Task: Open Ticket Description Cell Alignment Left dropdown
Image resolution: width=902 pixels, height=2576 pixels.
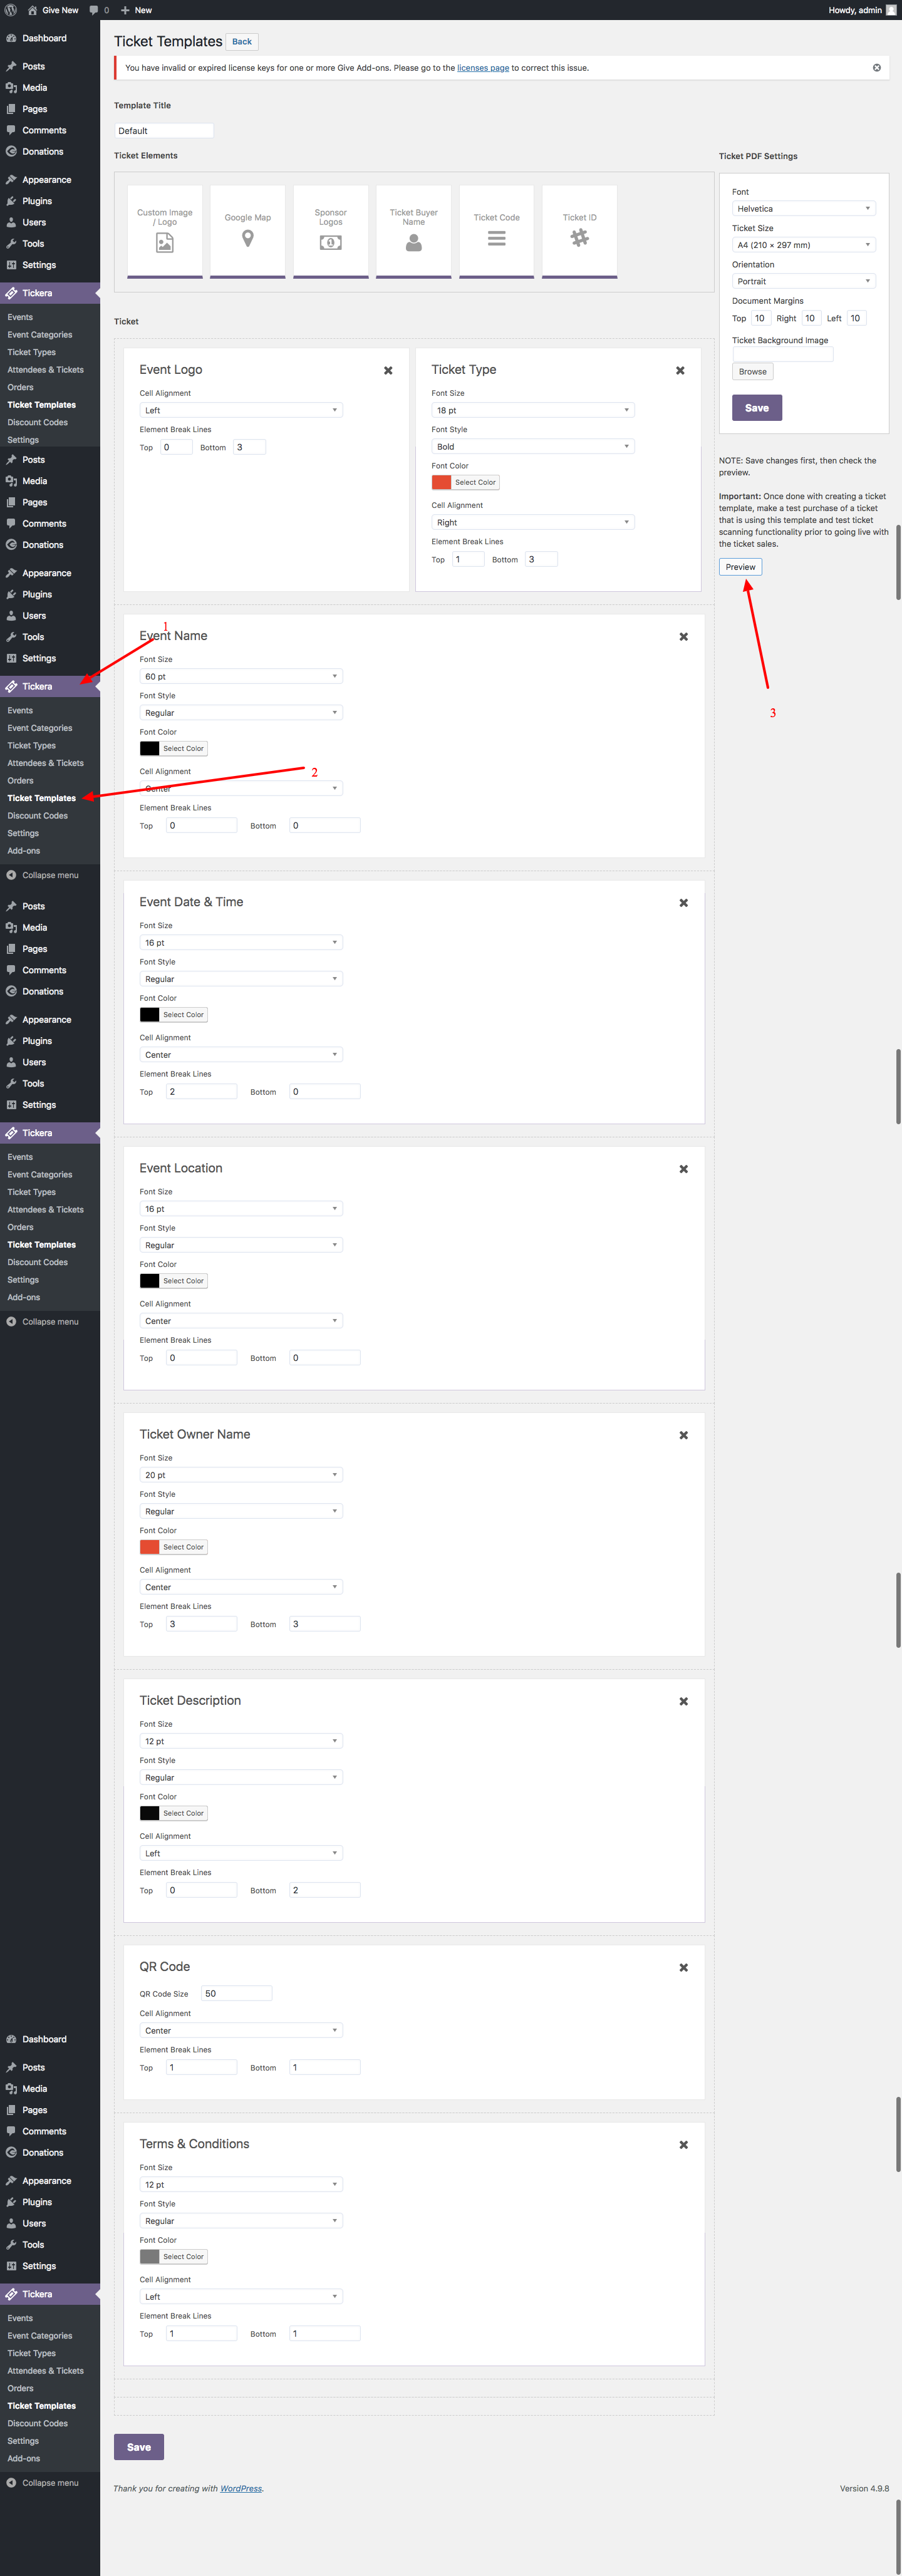Action: click(241, 1852)
